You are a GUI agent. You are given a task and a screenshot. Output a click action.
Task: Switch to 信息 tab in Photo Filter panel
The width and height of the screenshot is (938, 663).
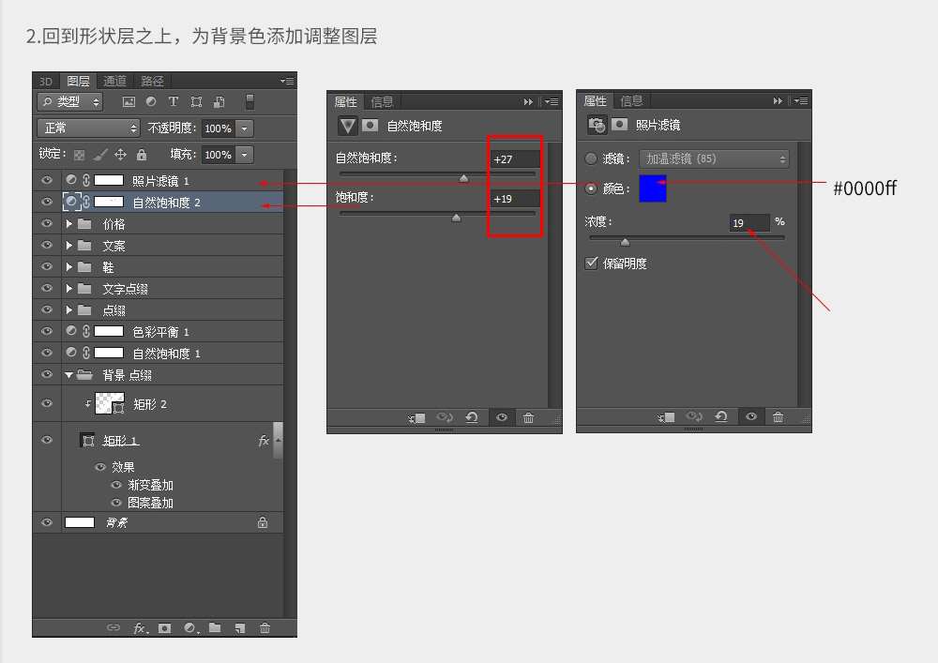631,100
